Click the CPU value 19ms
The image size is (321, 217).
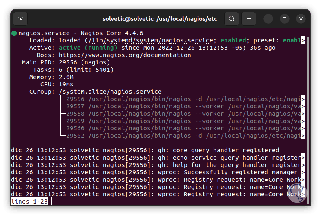(x=66, y=85)
